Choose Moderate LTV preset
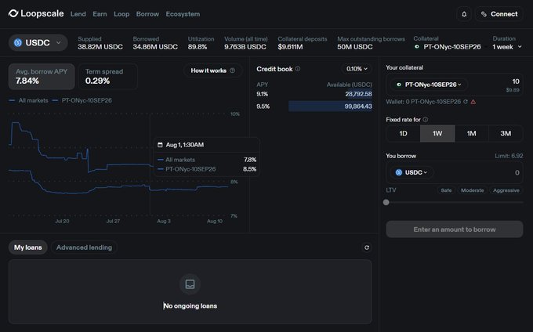The width and height of the screenshot is (533, 332). click(x=473, y=190)
